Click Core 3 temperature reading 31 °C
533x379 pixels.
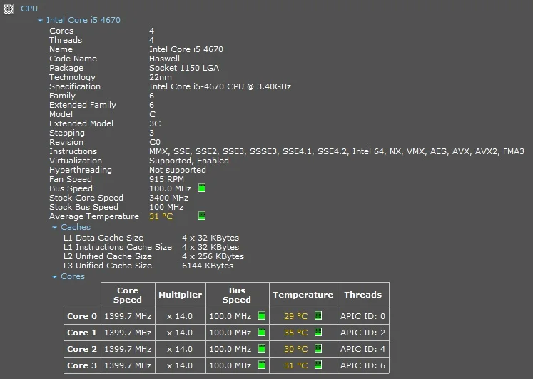(295, 365)
